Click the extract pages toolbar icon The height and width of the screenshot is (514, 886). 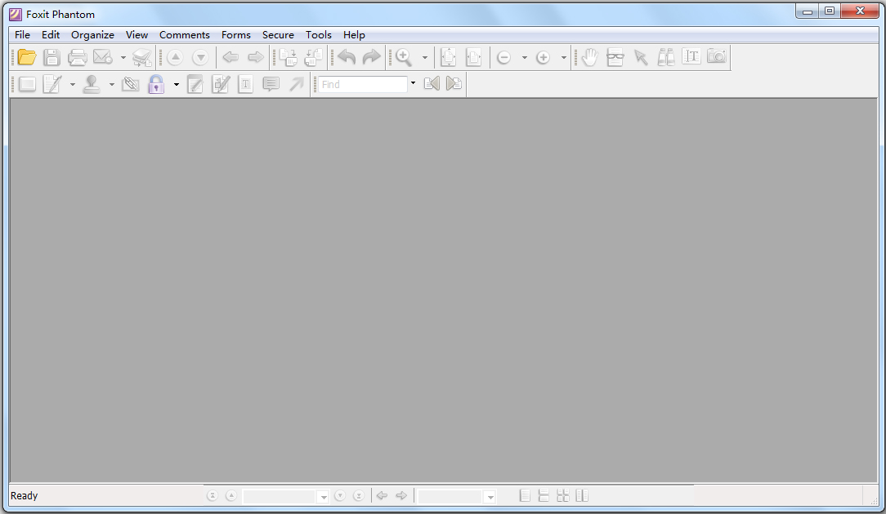(313, 57)
